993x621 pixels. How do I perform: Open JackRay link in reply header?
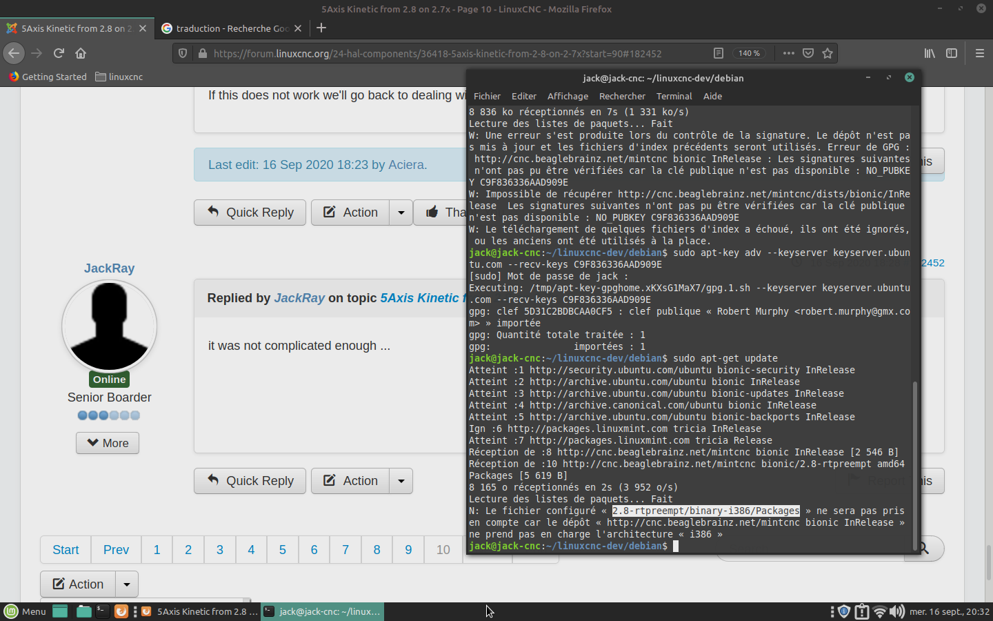coord(299,298)
